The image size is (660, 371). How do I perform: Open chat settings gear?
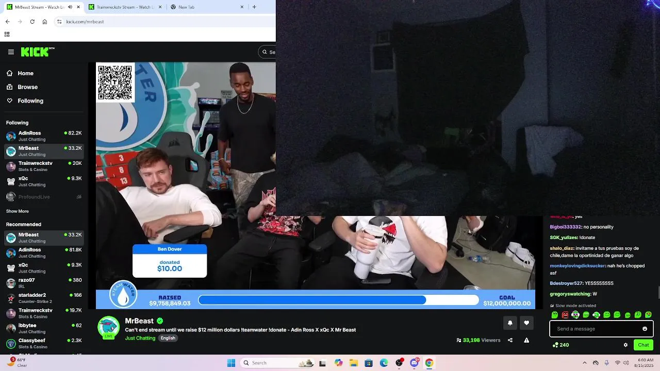click(x=625, y=345)
